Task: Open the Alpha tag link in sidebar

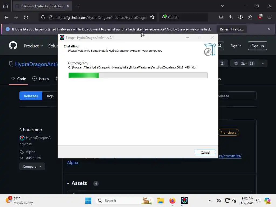Action: [x=30, y=152]
